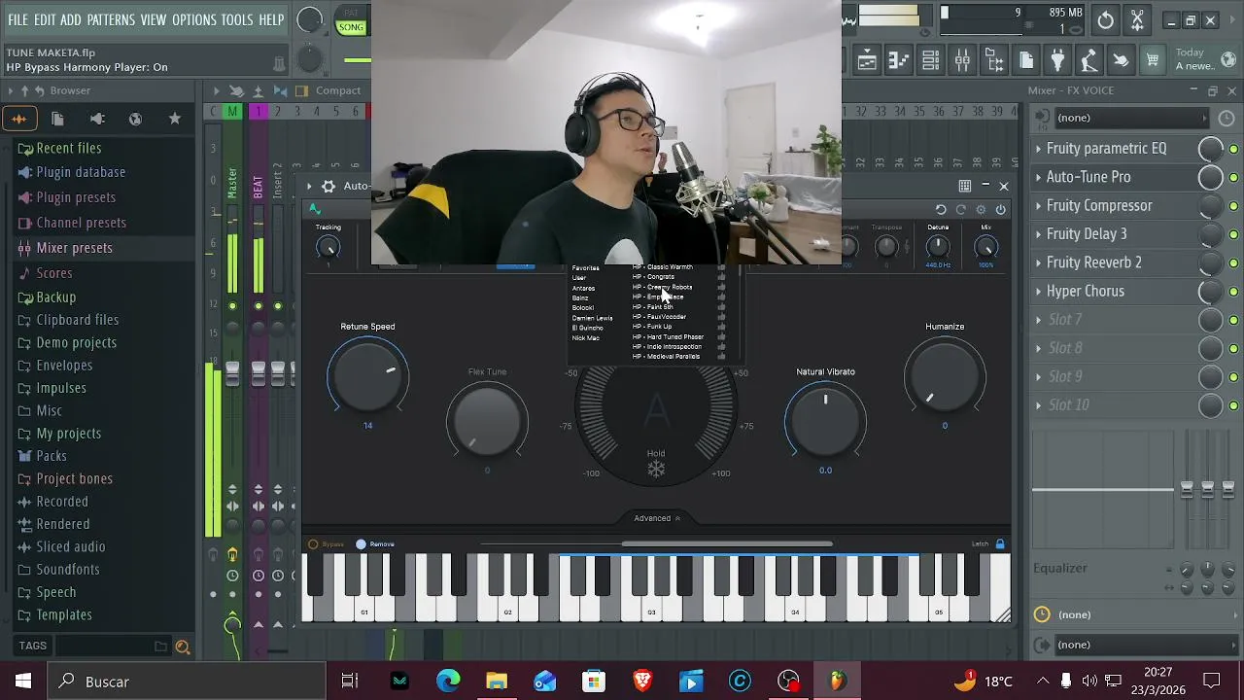Select the Remove option above keyboard

pyautogui.click(x=375, y=544)
